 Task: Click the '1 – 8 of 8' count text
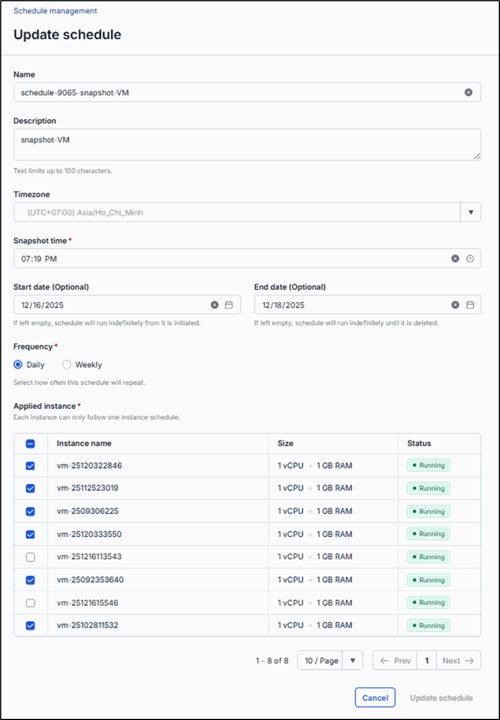tap(272, 661)
